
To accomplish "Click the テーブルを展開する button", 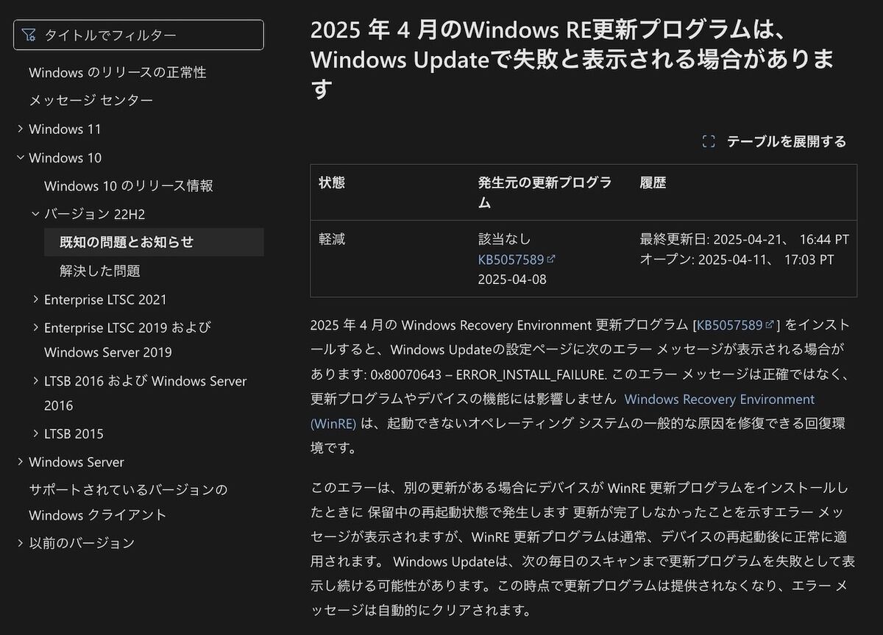I will (x=775, y=142).
